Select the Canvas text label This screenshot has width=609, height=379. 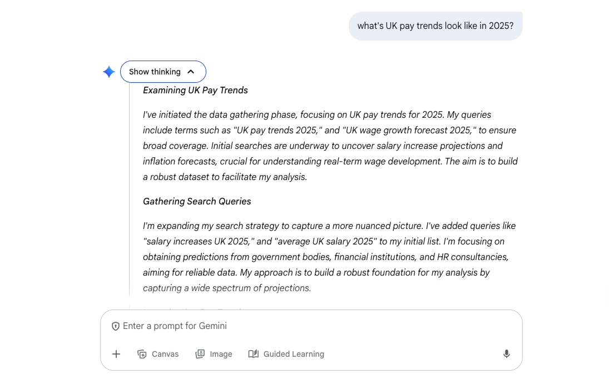click(x=165, y=354)
